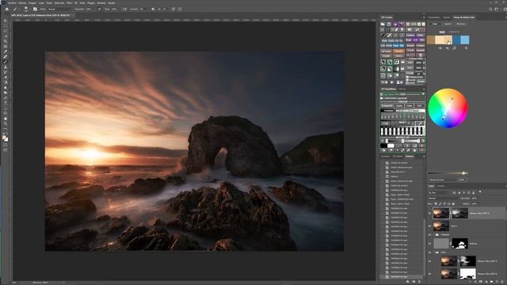Screen dimensions: 507x285
Task: Select the Hand tool
Action: pyautogui.click(x=6, y=119)
